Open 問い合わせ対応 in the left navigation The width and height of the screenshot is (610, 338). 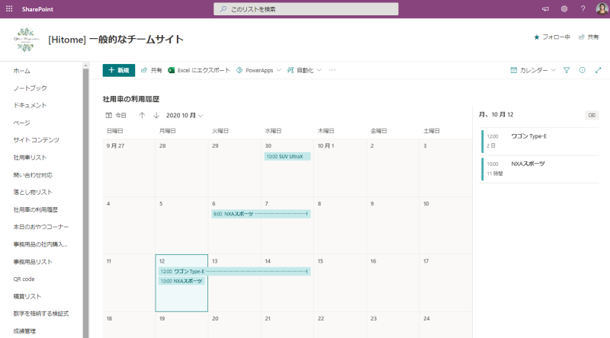33,175
